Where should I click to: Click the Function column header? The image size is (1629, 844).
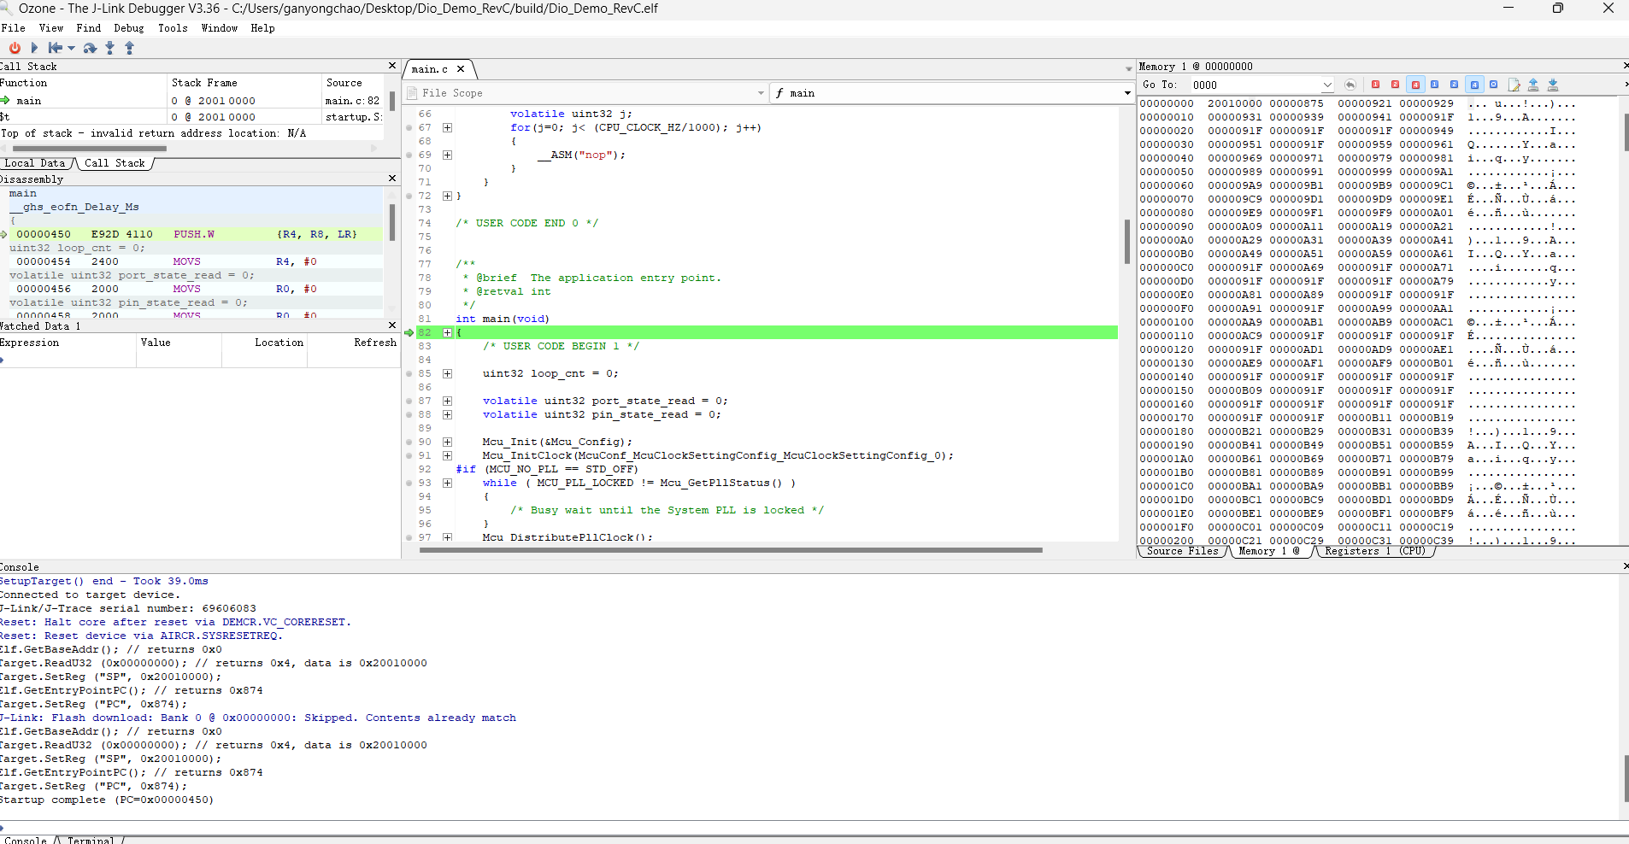tap(83, 83)
